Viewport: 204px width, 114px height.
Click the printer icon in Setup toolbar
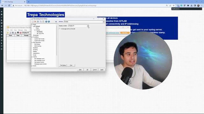coord(56,22)
